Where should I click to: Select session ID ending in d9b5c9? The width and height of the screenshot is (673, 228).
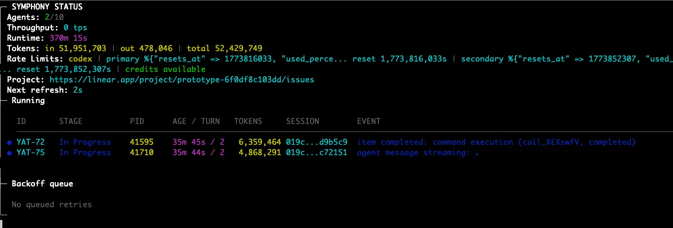[316, 142]
